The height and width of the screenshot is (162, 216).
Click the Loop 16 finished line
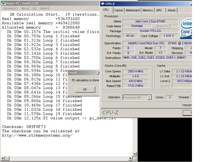[45, 101]
